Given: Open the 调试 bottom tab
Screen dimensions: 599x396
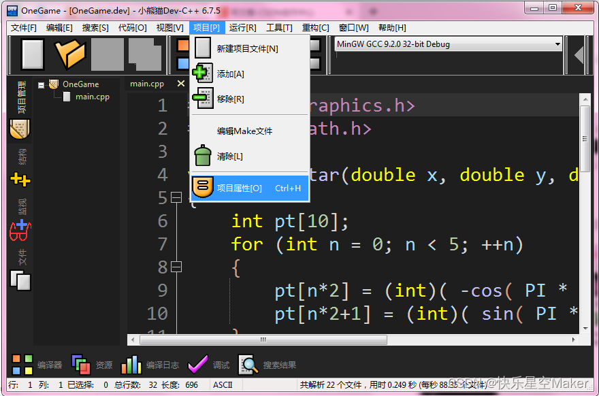Looking at the screenshot, I should pos(221,365).
